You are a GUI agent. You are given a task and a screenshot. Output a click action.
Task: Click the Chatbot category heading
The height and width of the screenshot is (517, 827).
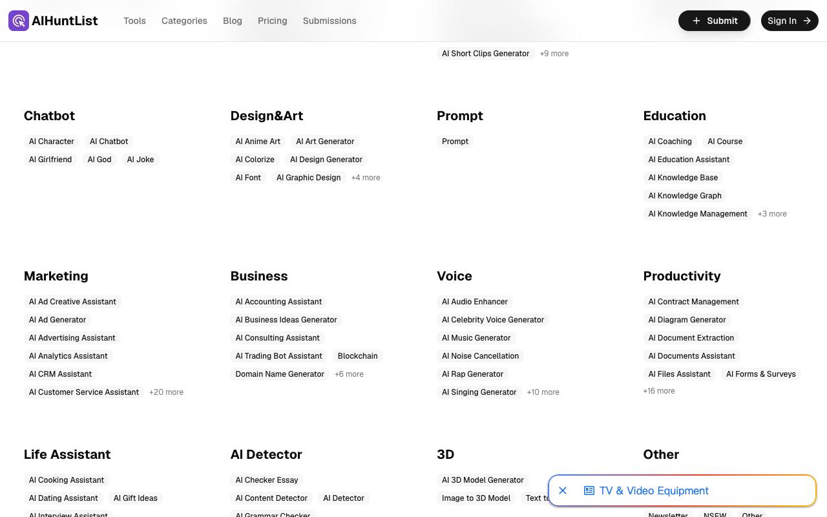[49, 116]
